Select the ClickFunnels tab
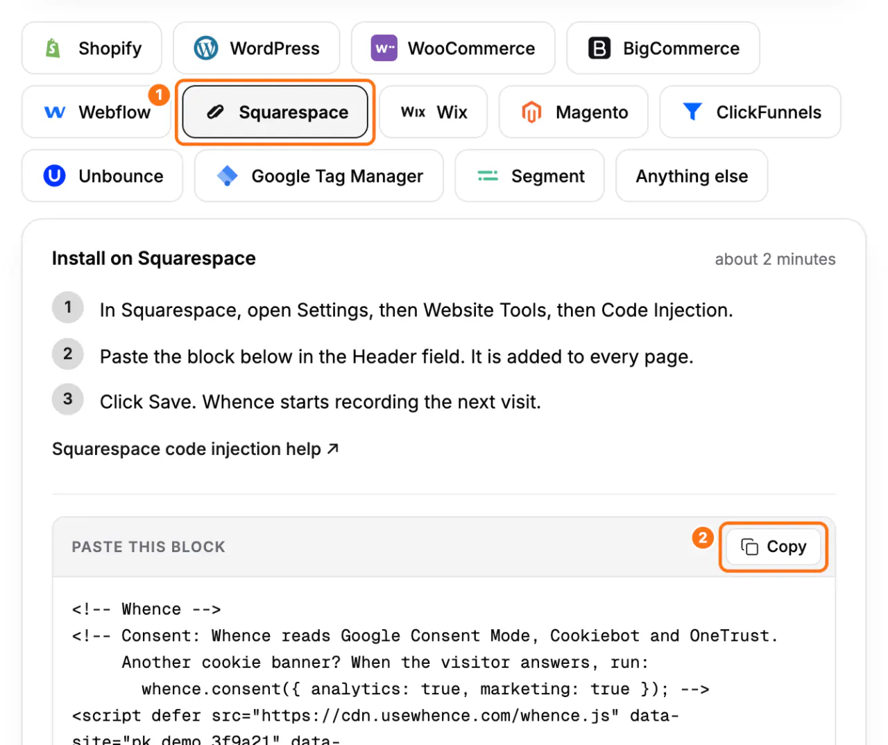This screenshot has width=888, height=745. (751, 112)
